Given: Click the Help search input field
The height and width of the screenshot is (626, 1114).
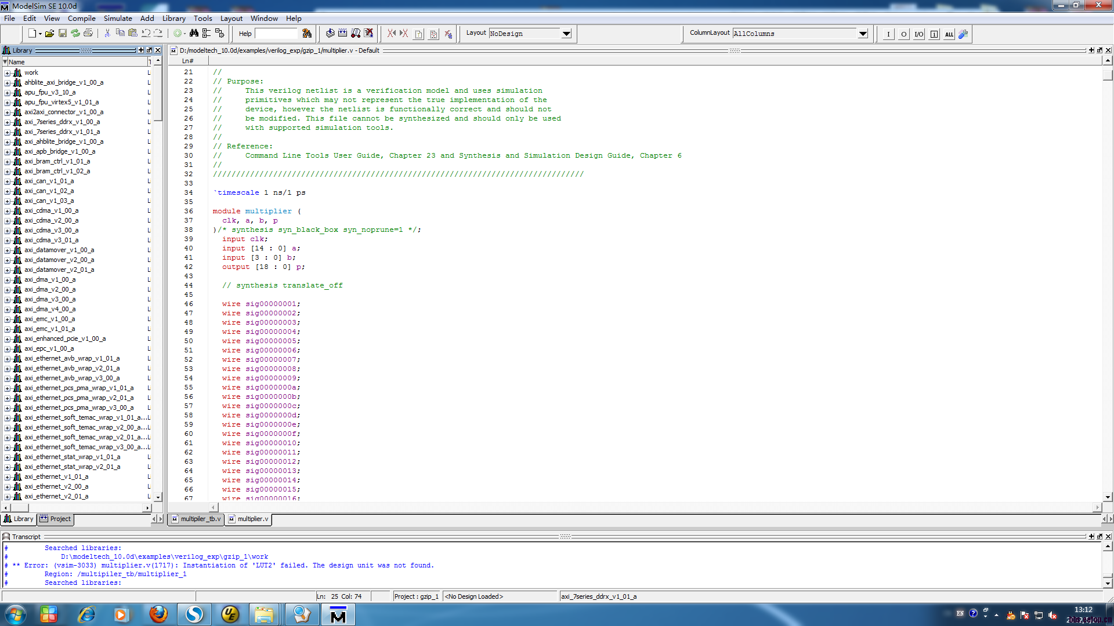Looking at the screenshot, I should click(x=276, y=34).
